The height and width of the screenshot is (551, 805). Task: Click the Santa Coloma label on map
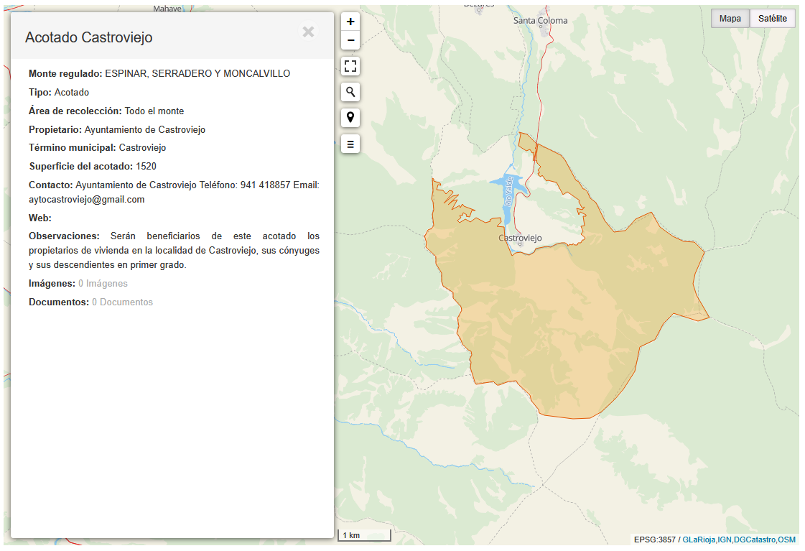pyautogui.click(x=540, y=21)
